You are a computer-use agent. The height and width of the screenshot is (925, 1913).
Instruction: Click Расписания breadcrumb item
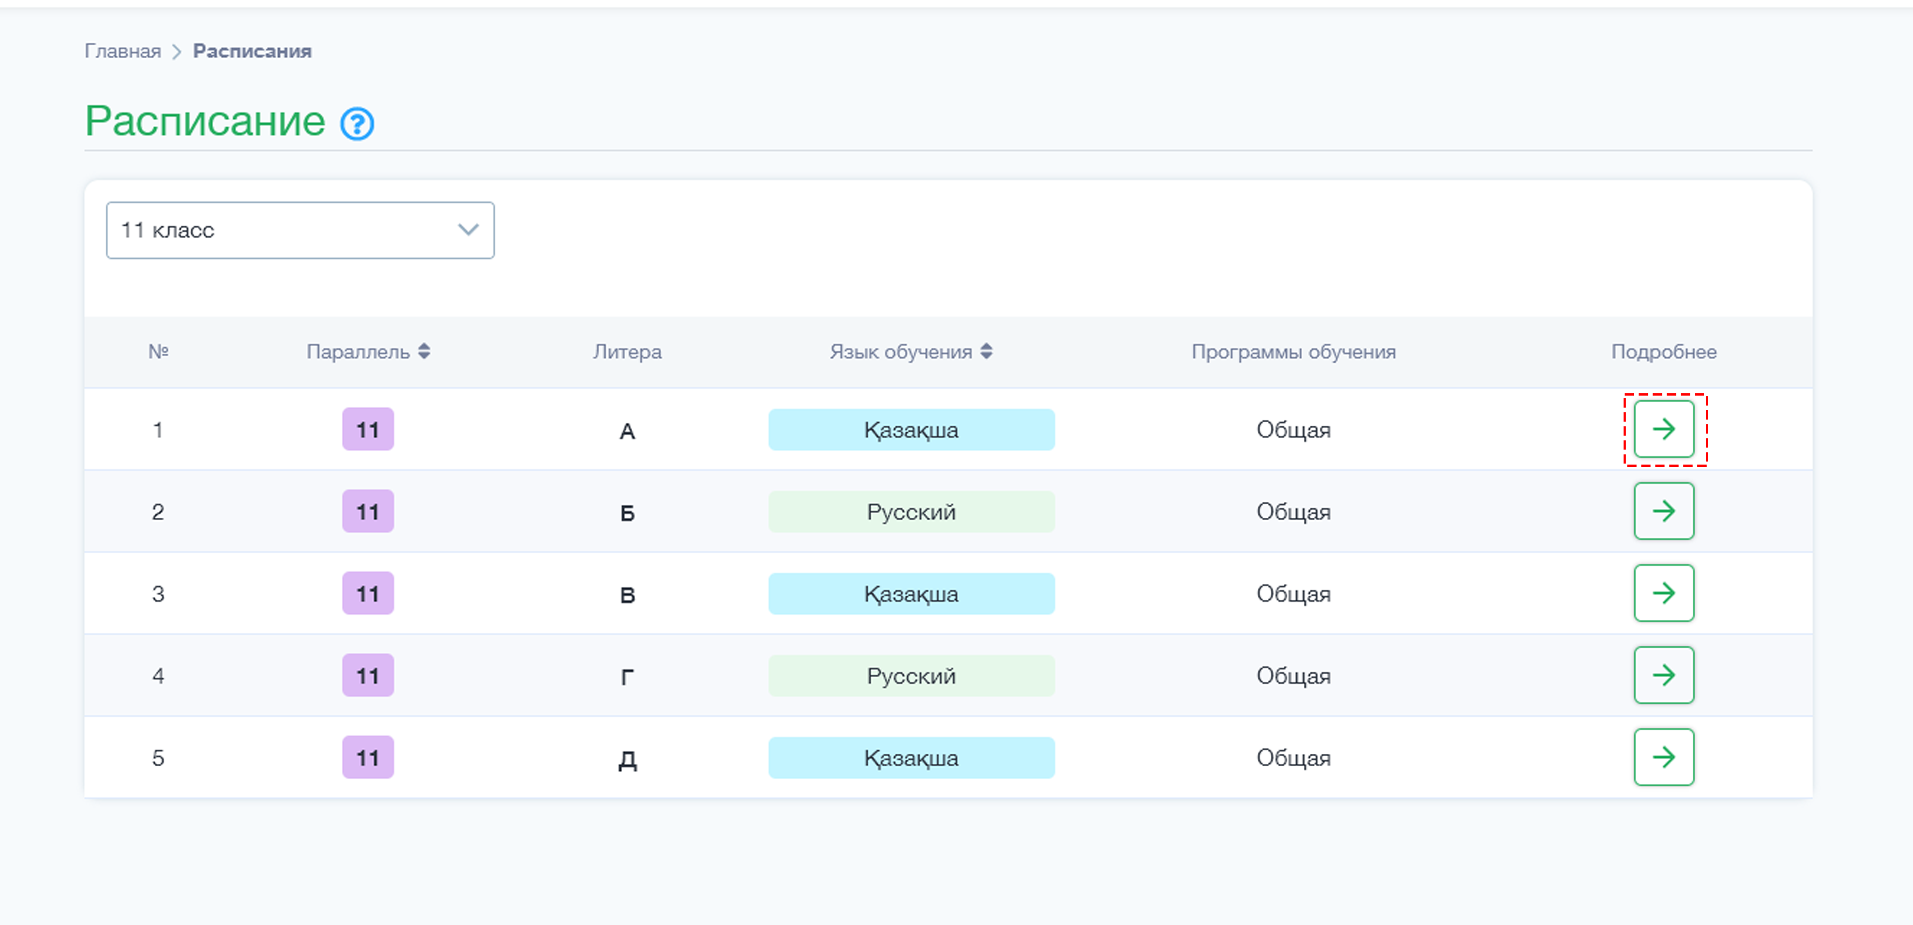[253, 51]
